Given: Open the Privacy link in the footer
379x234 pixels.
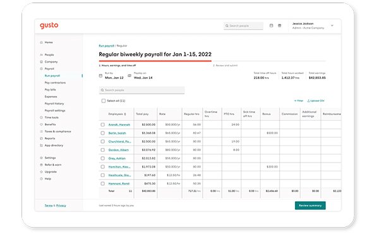Looking at the screenshot, I should coord(61,206).
